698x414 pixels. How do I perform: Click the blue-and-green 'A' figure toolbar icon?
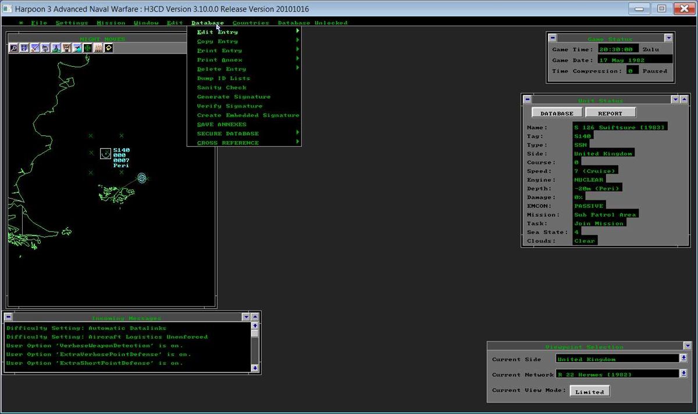pyautogui.click(x=56, y=48)
